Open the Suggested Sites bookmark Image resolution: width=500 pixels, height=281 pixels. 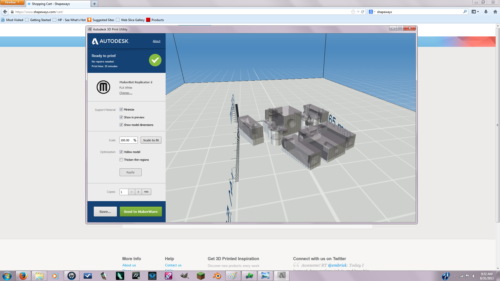(x=101, y=20)
